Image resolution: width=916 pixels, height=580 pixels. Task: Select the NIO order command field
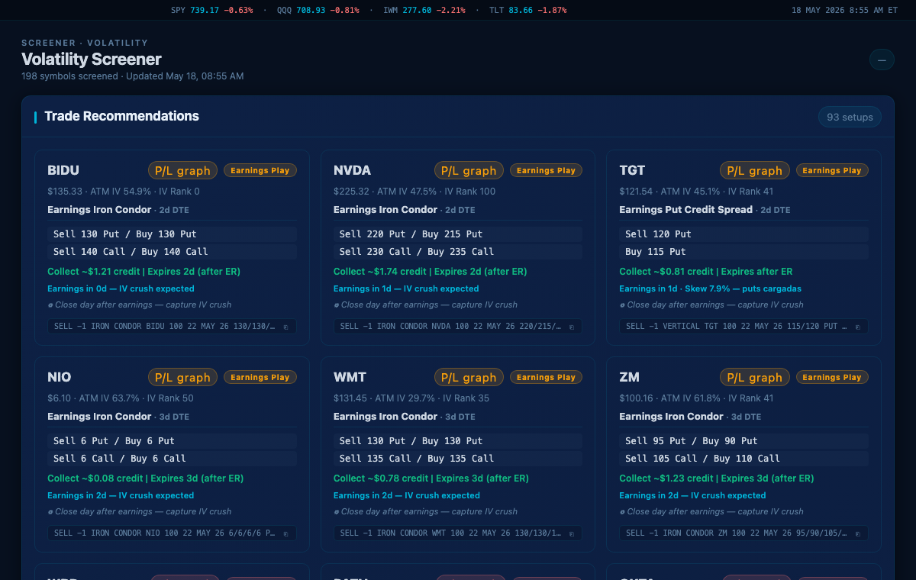coord(172,533)
